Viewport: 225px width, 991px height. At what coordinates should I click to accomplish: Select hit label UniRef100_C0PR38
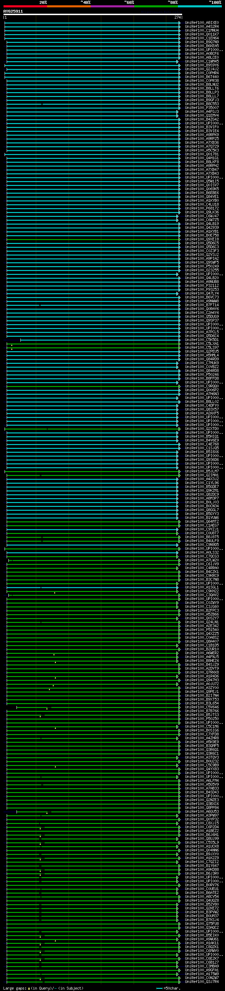tap(202, 81)
